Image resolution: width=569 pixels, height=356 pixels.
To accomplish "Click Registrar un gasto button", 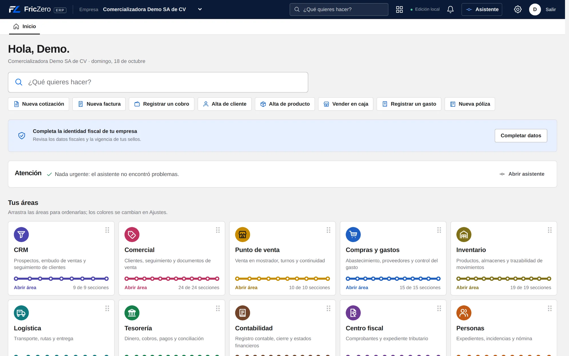I will coord(409,104).
